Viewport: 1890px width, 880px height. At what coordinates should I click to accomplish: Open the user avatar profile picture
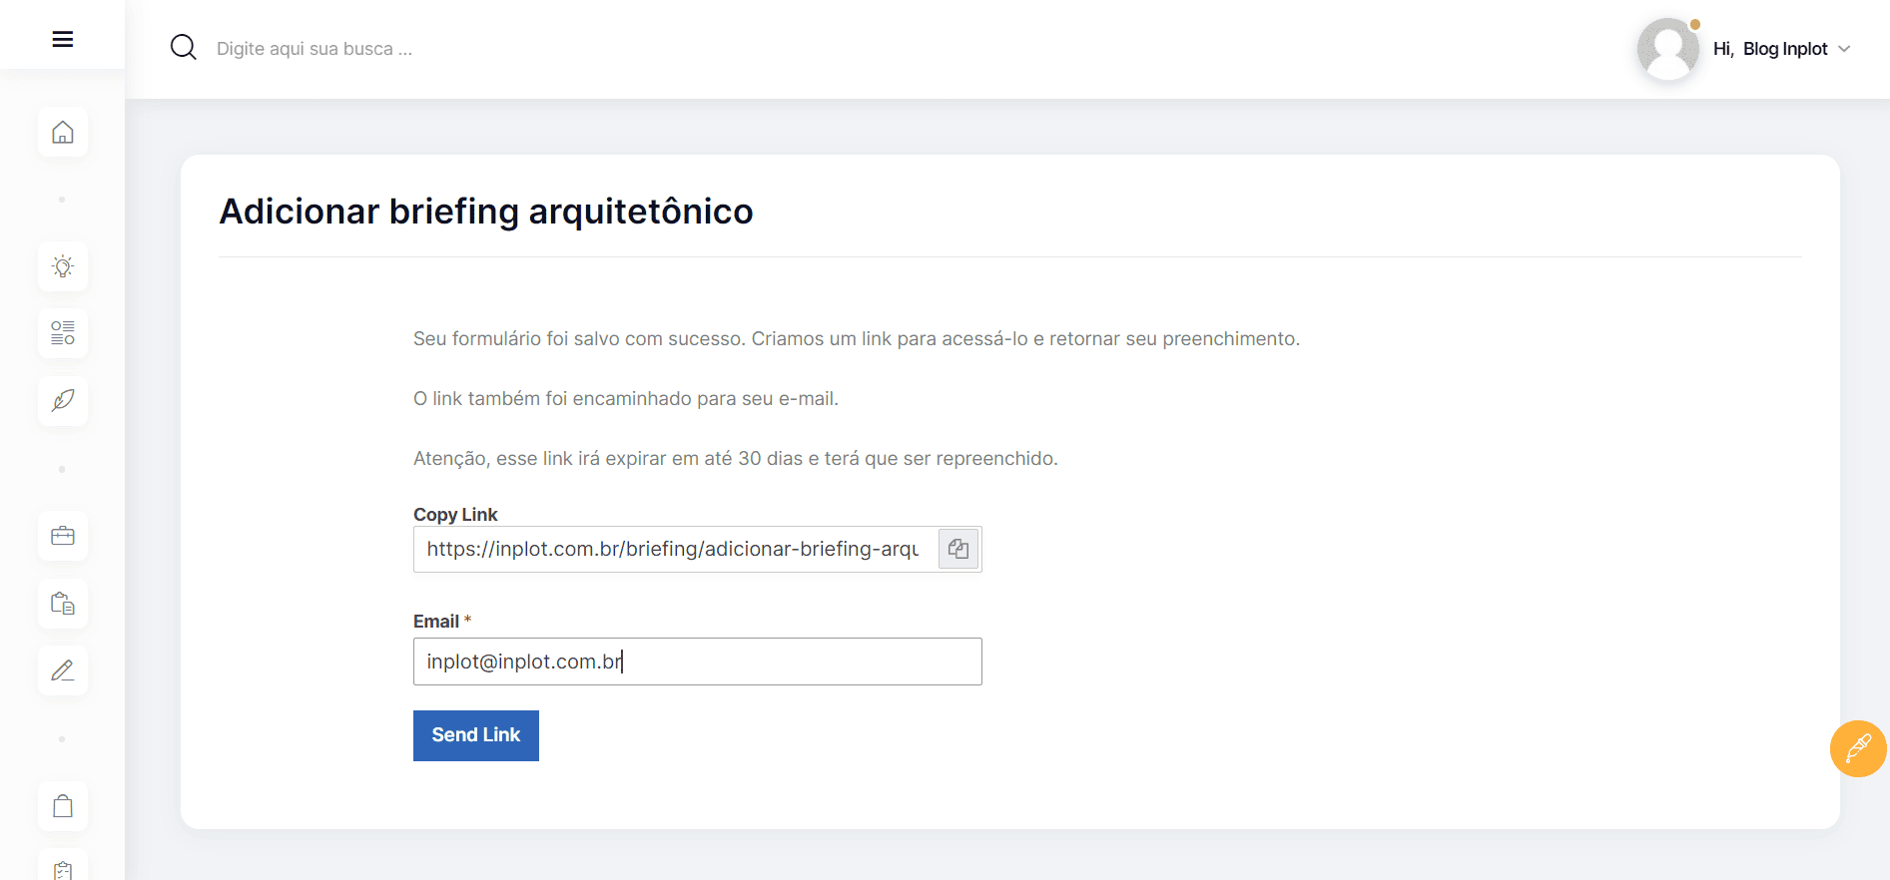coord(1668,49)
